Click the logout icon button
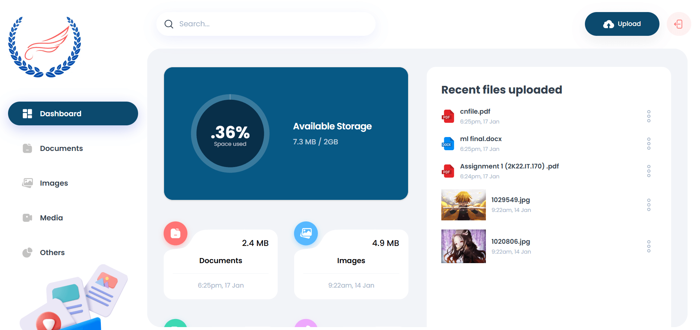 678,24
